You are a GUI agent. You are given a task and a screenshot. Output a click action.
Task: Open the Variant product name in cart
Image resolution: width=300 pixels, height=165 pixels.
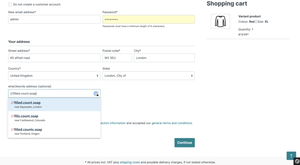(x=250, y=16)
